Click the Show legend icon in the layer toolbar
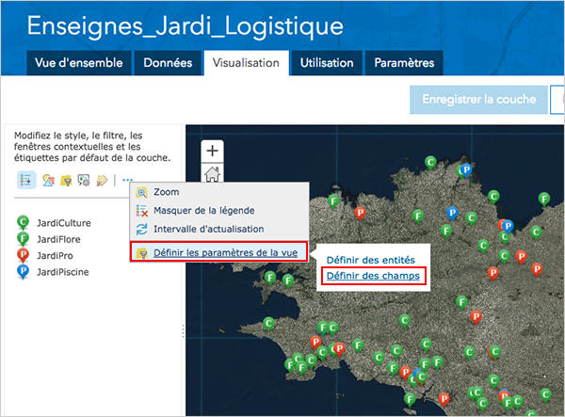565x417 pixels. pos(26,180)
